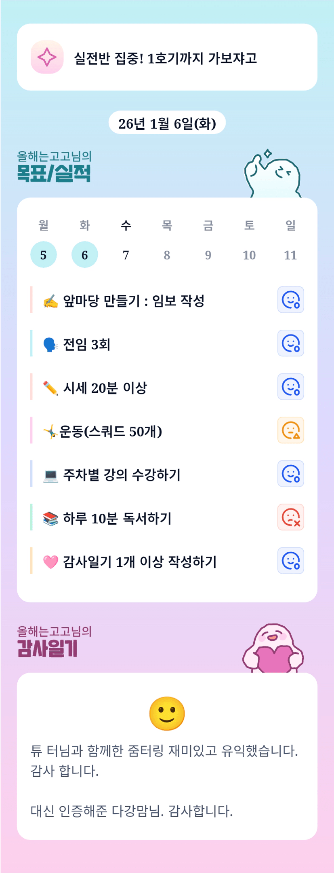The image size is (334, 873).
Task: Click the pink sparkle star icon
Action: pyautogui.click(x=47, y=57)
